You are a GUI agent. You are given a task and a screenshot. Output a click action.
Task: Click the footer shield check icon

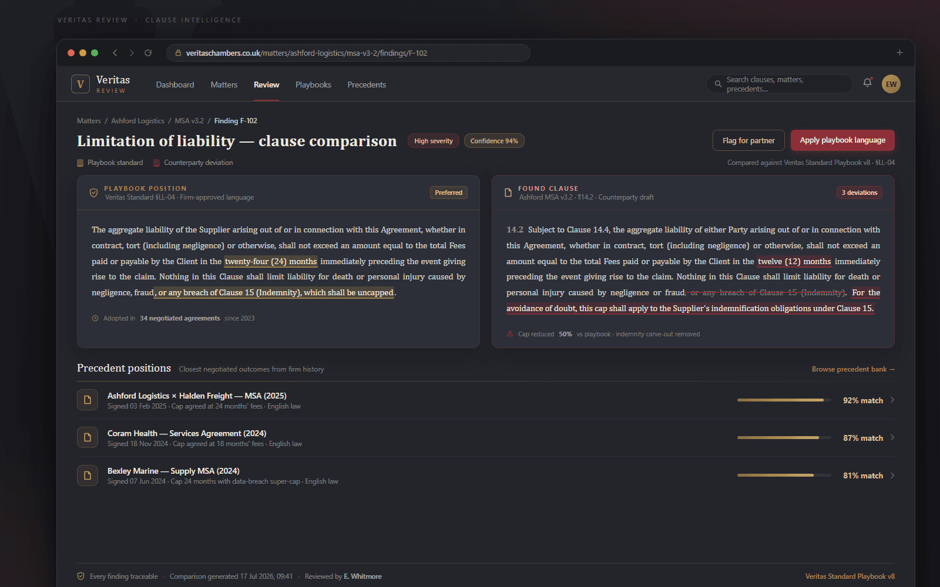tap(81, 576)
